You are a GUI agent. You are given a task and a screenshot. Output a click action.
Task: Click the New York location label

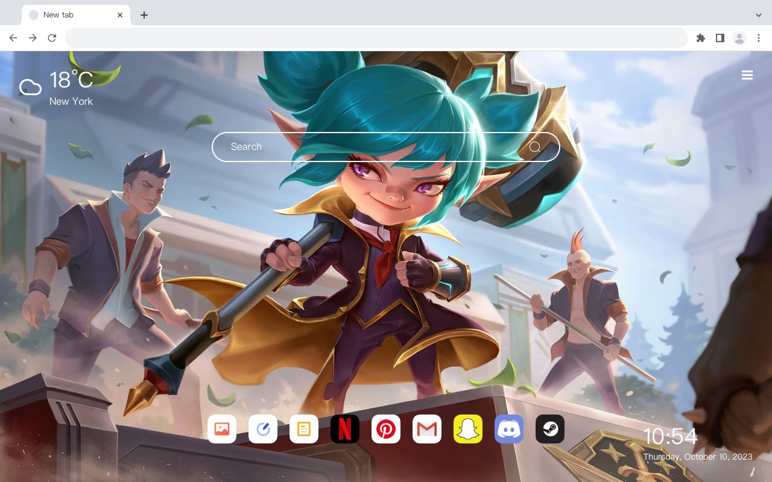coord(71,101)
